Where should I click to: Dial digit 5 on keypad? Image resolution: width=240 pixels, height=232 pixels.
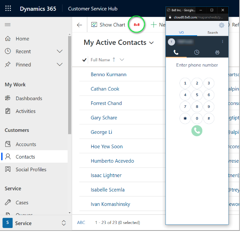point(197,95)
